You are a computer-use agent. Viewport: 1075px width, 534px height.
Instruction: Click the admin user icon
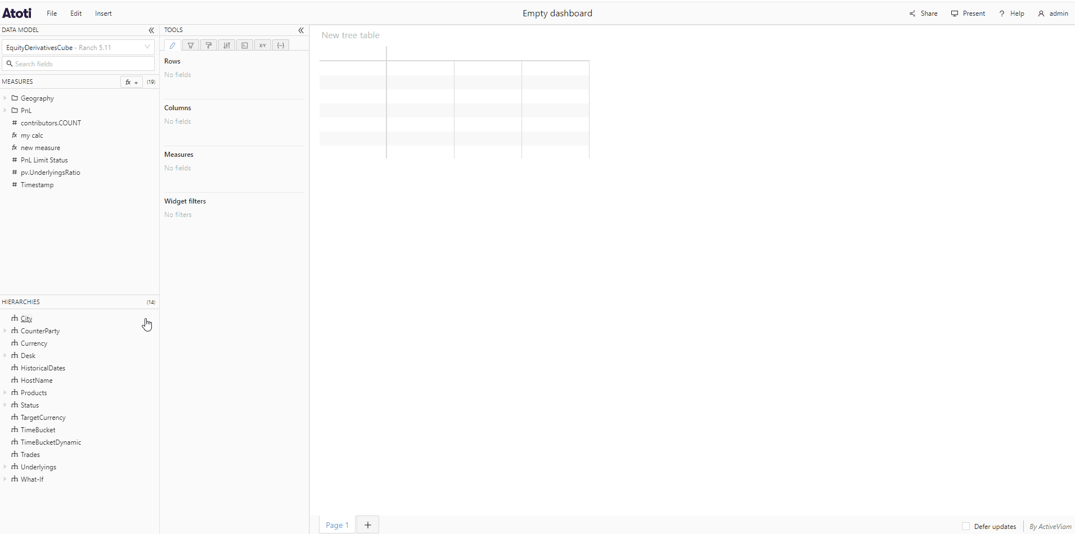(x=1041, y=13)
